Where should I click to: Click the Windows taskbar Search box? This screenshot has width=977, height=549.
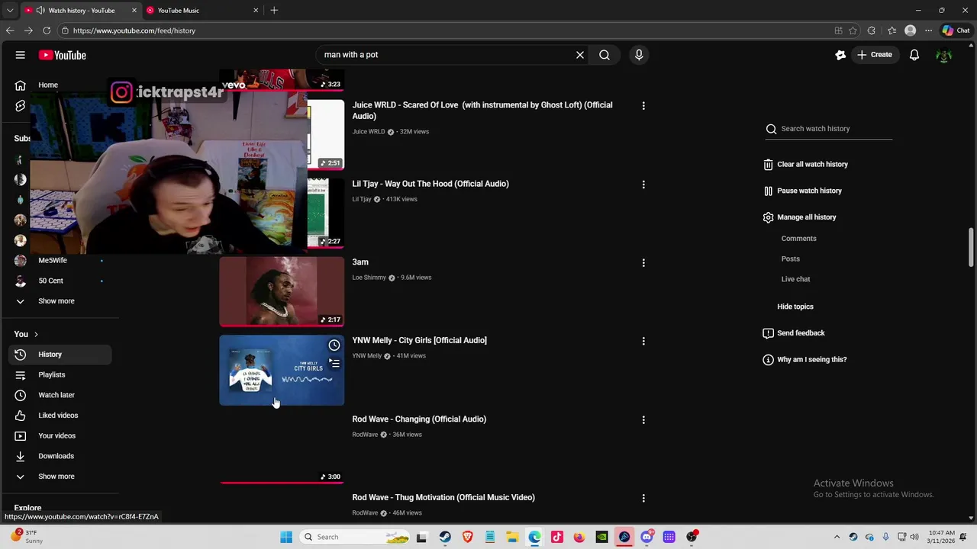355,537
